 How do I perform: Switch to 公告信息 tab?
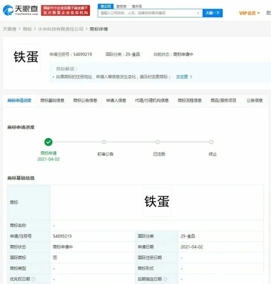click(x=255, y=101)
